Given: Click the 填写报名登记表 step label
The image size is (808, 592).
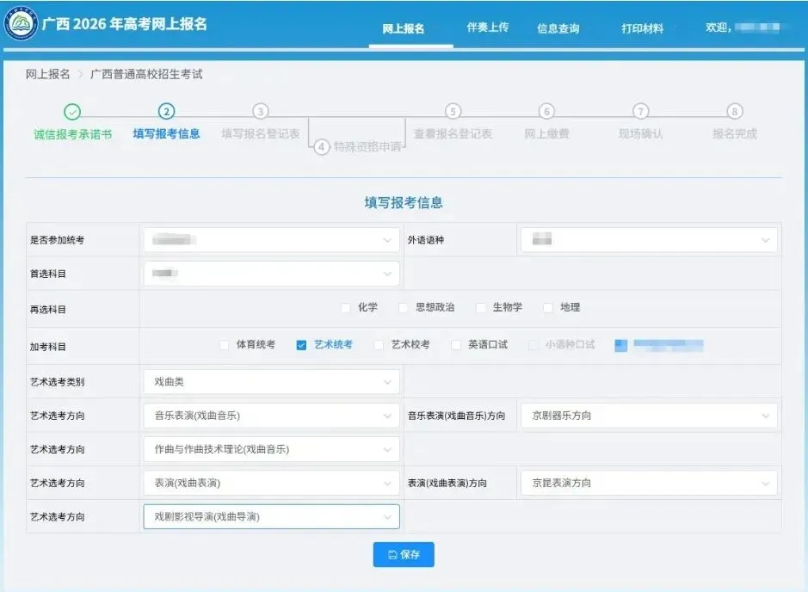Looking at the screenshot, I should (x=260, y=134).
